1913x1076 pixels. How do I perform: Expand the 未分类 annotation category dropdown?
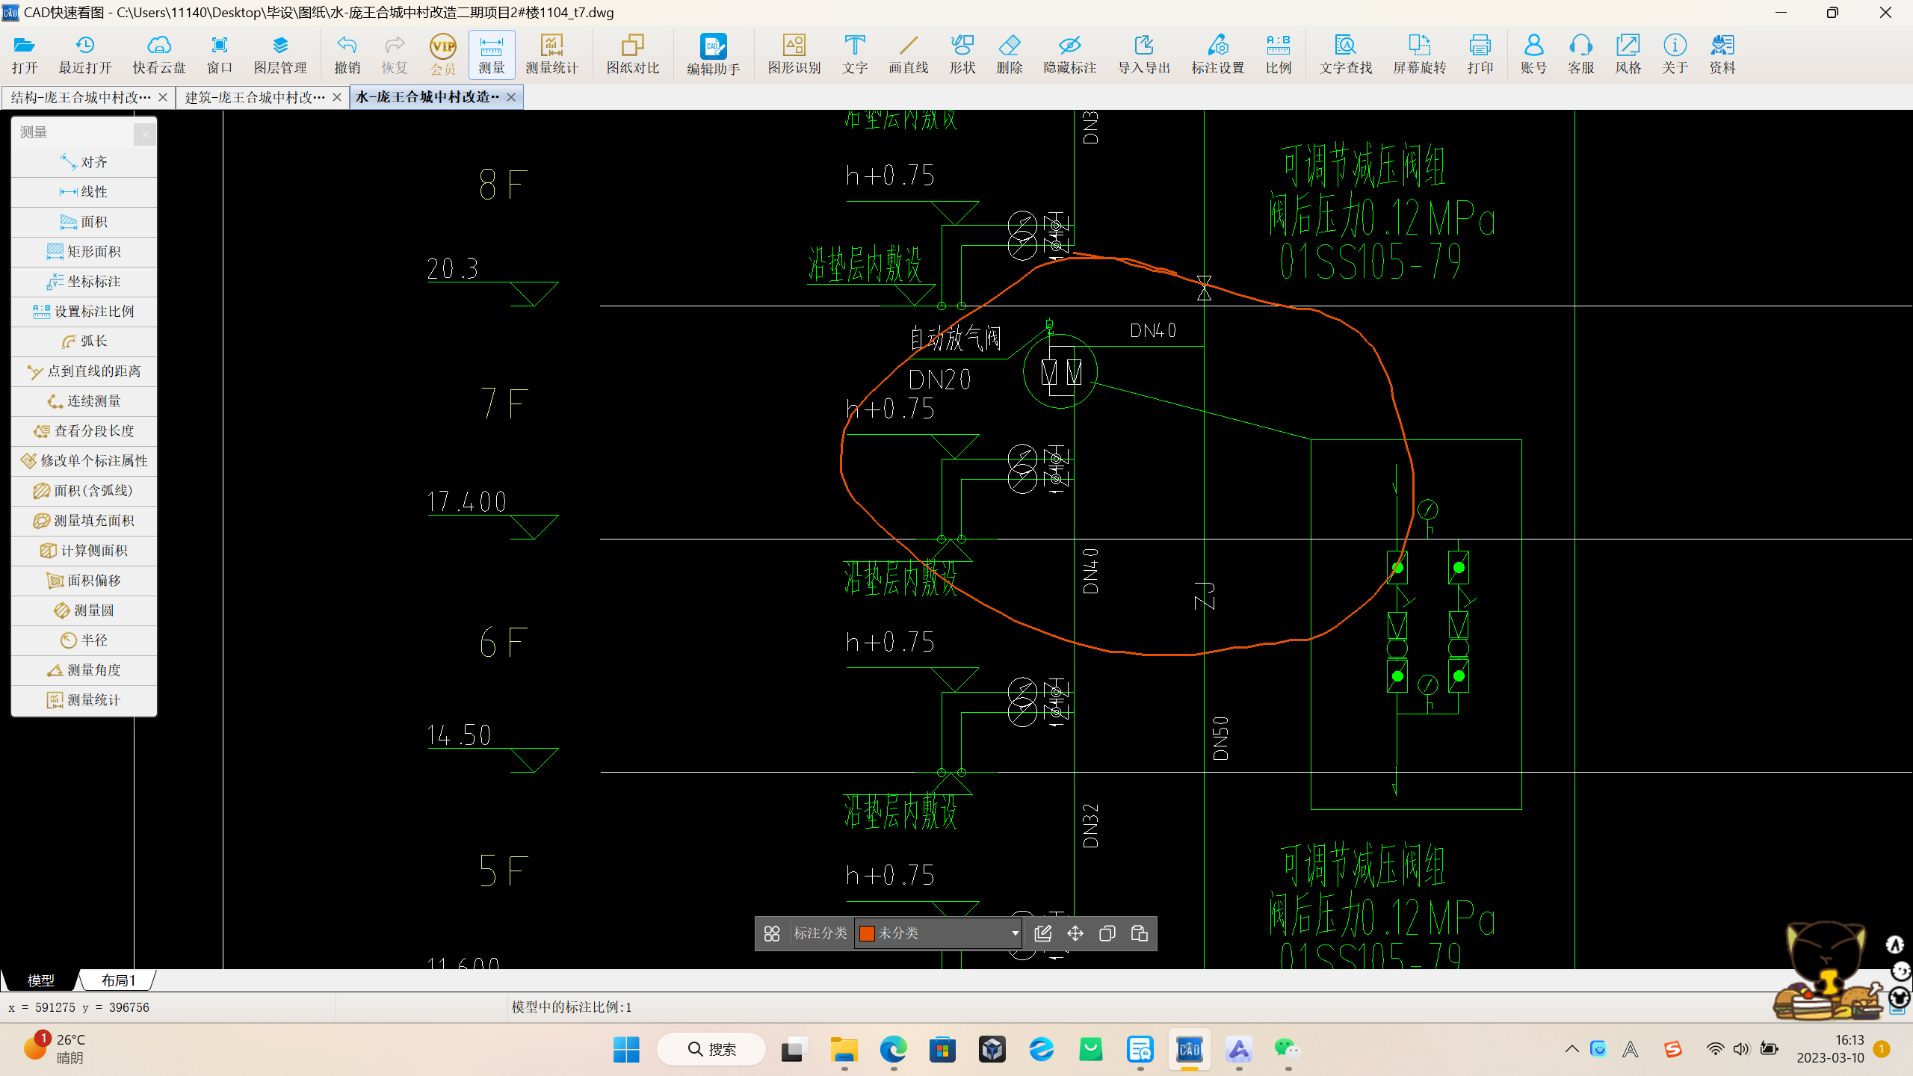(x=1014, y=933)
